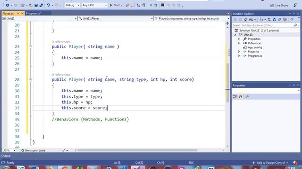Viewport: 302px width, 169px height.
Task: Toggle auto-hide pin on Solution Explorer
Action: [x=294, y=14]
